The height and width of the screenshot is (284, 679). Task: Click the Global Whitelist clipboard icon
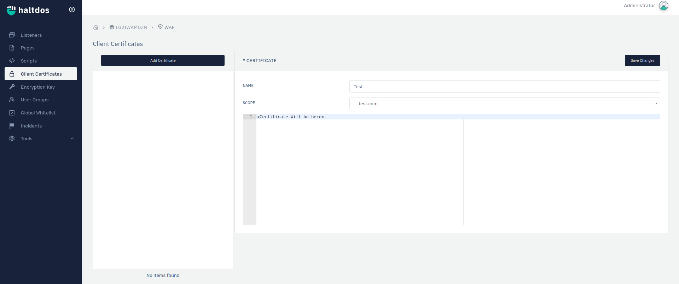coord(12,113)
